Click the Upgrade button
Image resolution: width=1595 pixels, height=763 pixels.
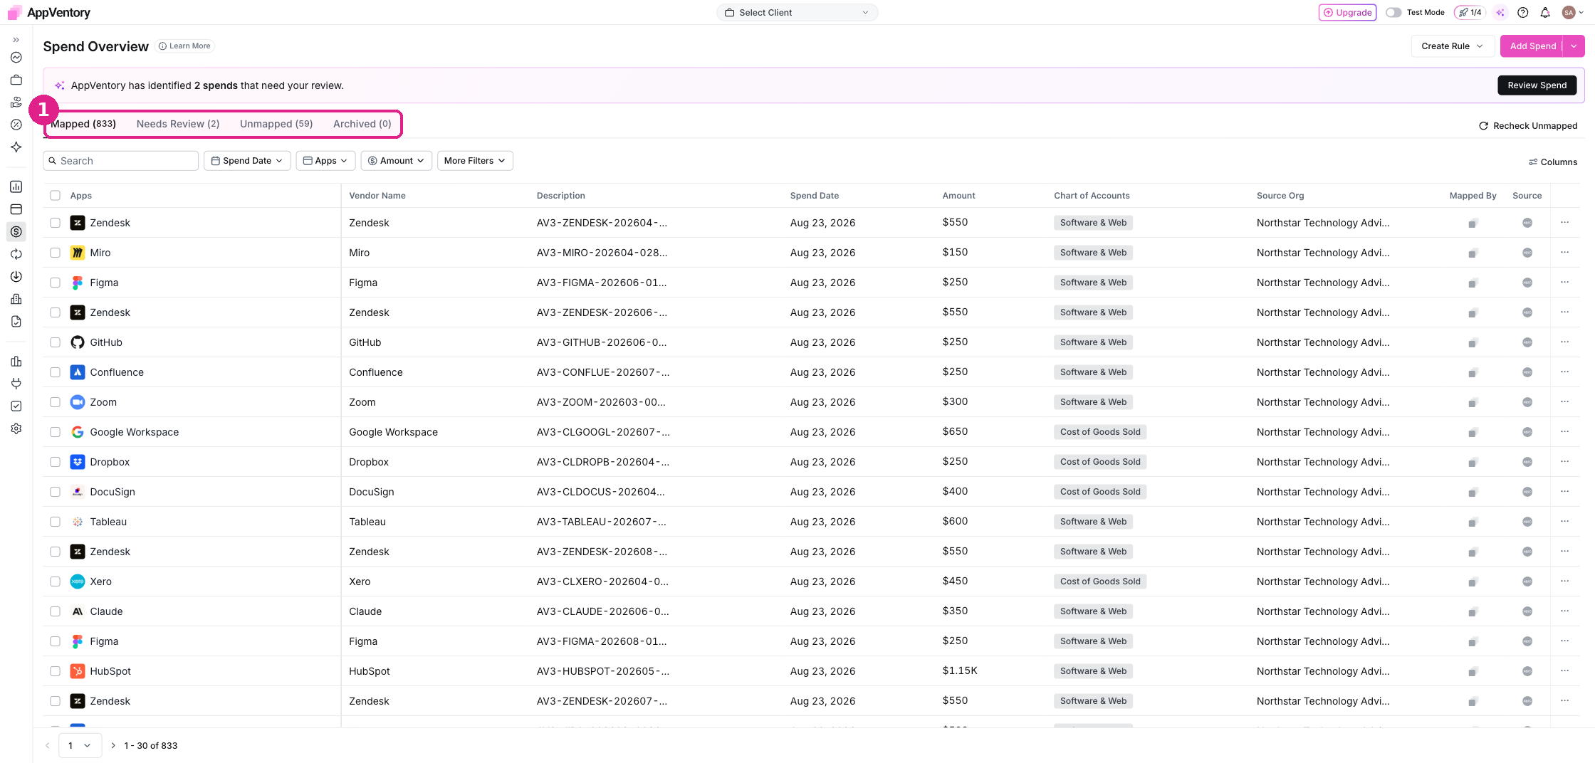(1347, 12)
